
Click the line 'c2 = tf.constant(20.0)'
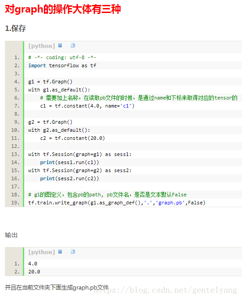(x=73, y=138)
